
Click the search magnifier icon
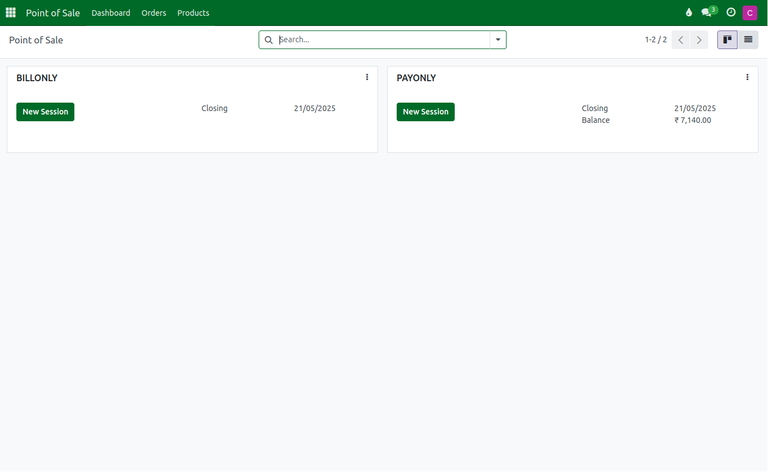tap(268, 39)
